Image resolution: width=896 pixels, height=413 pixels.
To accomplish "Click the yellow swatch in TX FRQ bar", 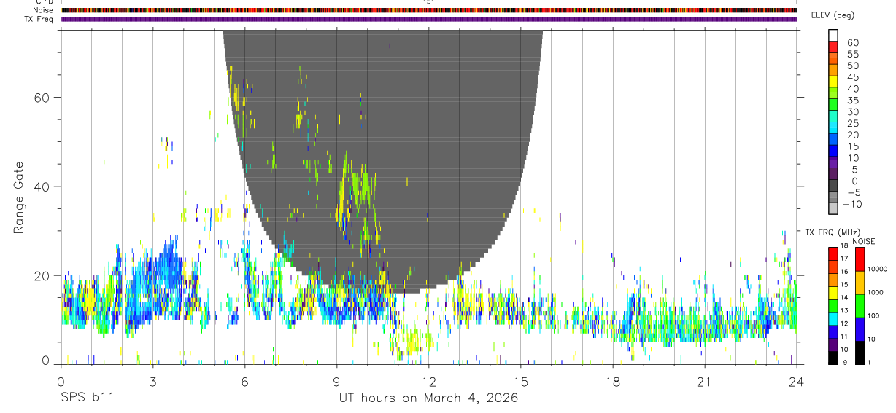I will 833,292.
